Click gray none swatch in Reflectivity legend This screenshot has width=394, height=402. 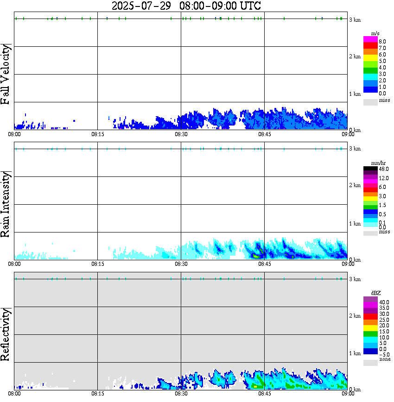[x=370, y=363]
